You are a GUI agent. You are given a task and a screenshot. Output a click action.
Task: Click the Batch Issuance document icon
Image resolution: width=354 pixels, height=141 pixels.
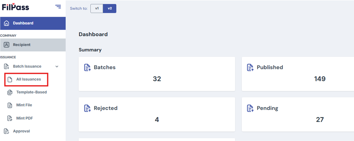6,66
